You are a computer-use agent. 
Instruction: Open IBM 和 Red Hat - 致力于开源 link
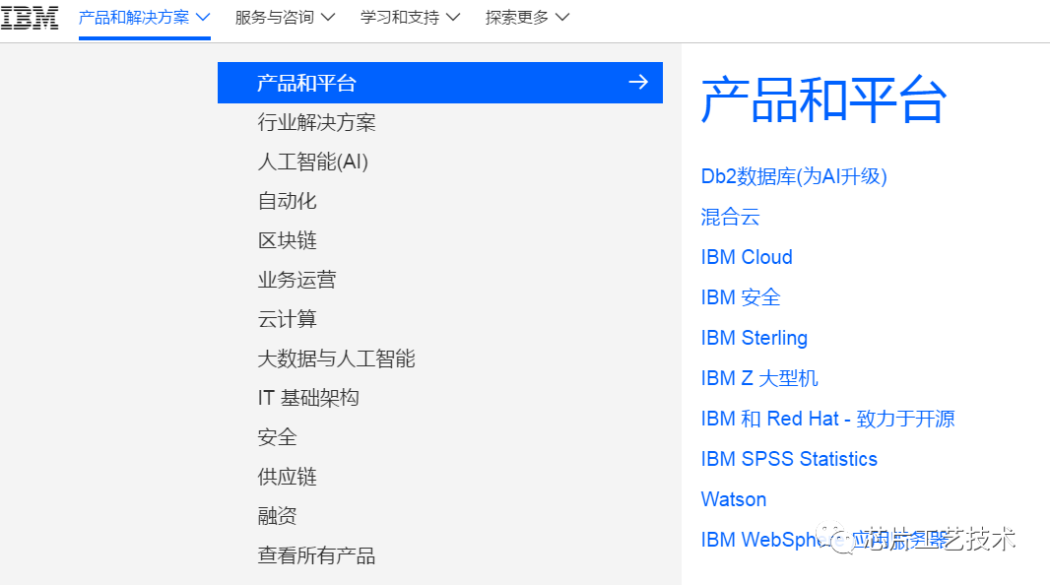(x=827, y=419)
